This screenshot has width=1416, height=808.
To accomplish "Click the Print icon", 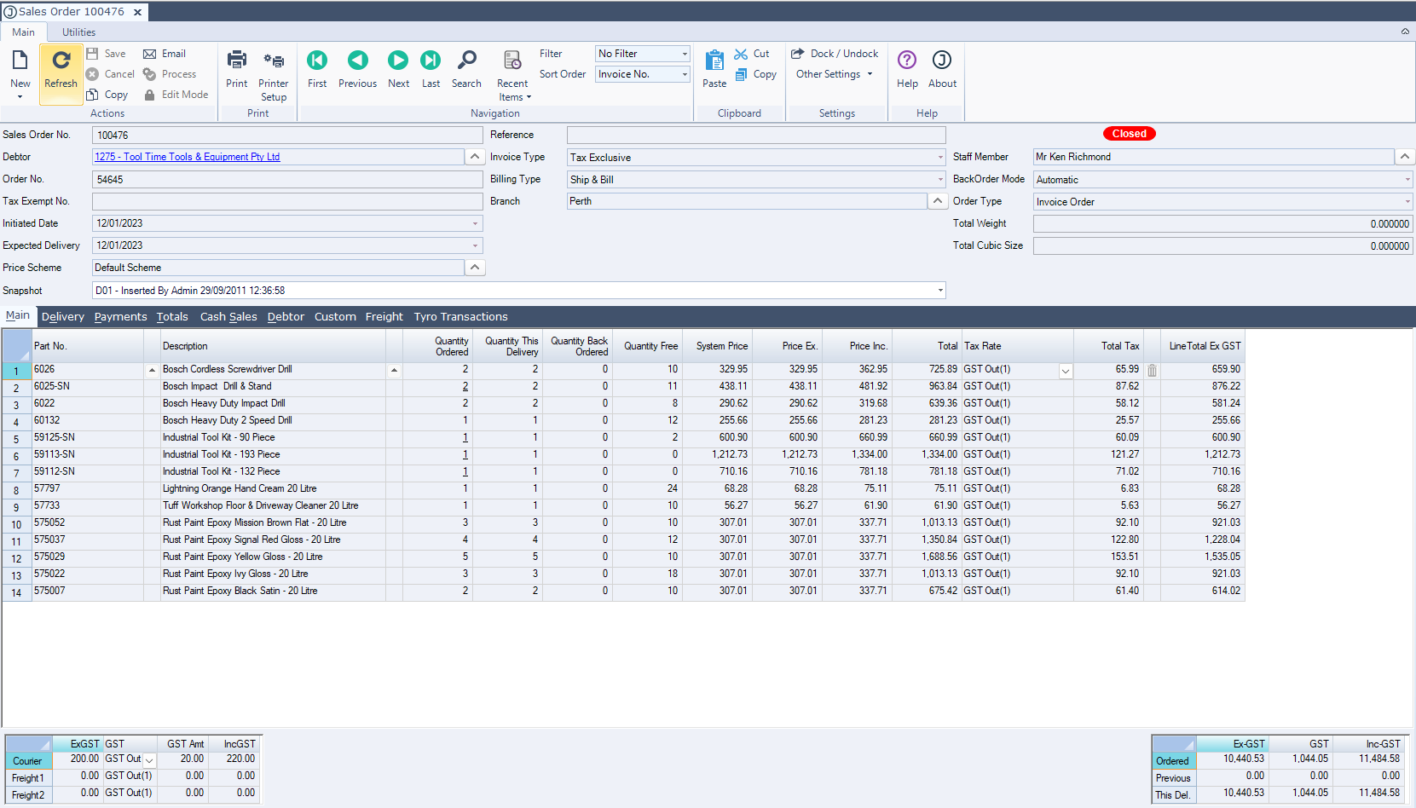I will [236, 61].
